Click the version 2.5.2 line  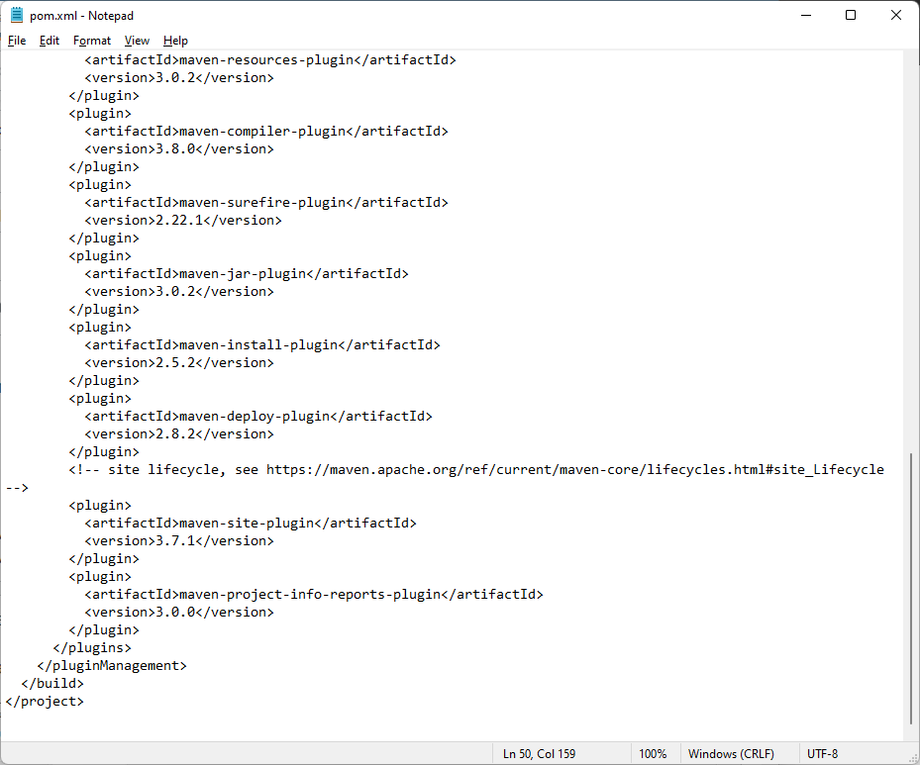point(179,363)
